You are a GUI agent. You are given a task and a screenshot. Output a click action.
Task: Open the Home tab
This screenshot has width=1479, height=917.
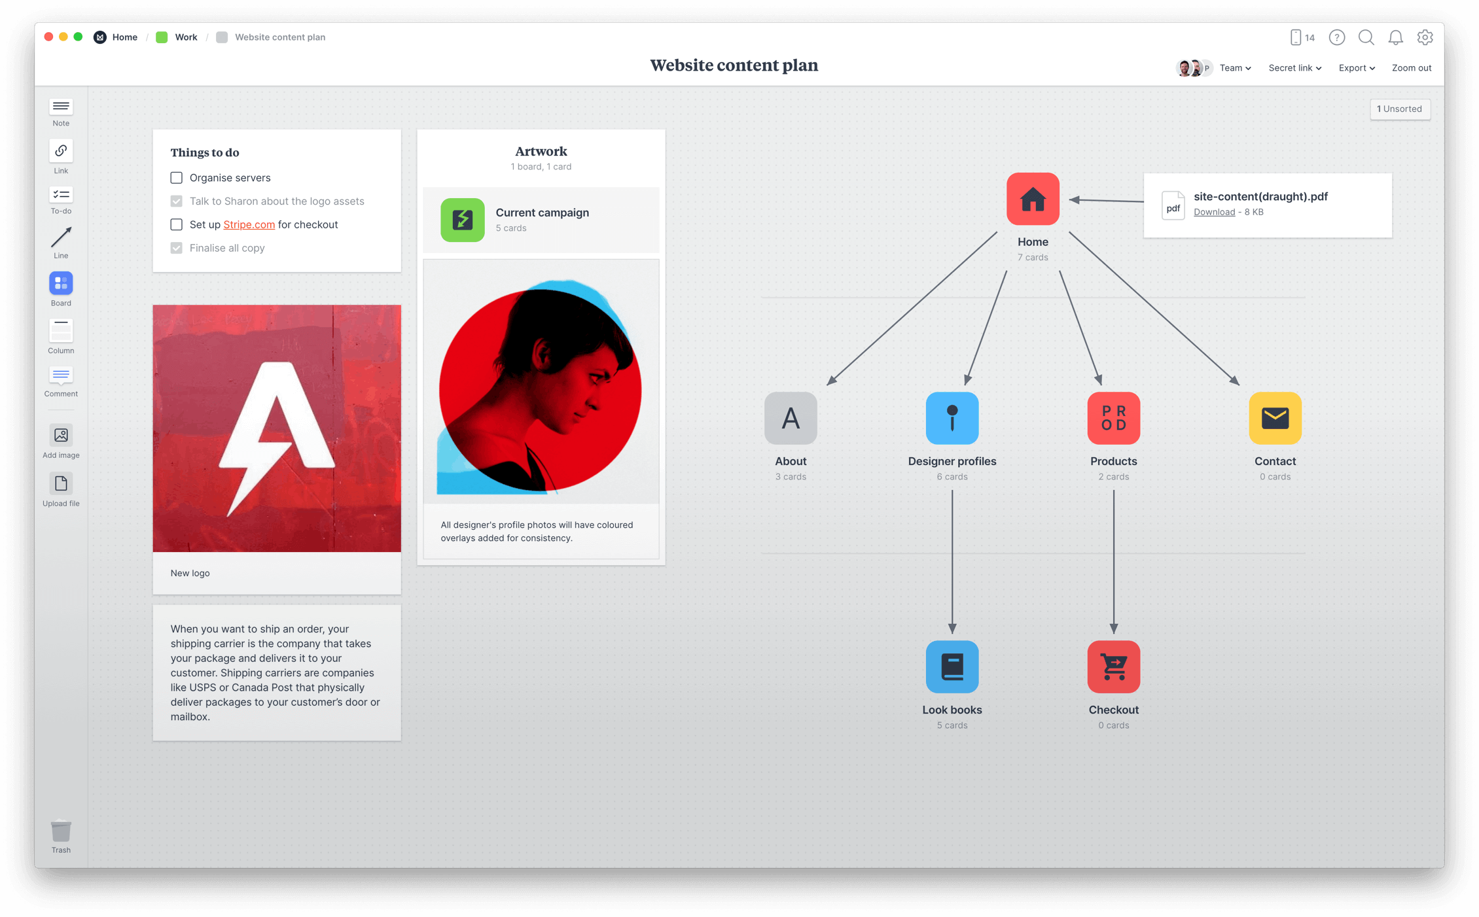coord(124,38)
